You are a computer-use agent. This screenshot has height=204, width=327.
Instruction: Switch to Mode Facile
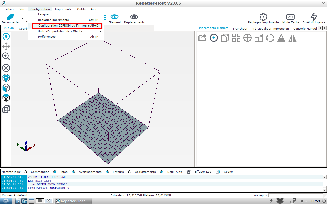coord(290,17)
